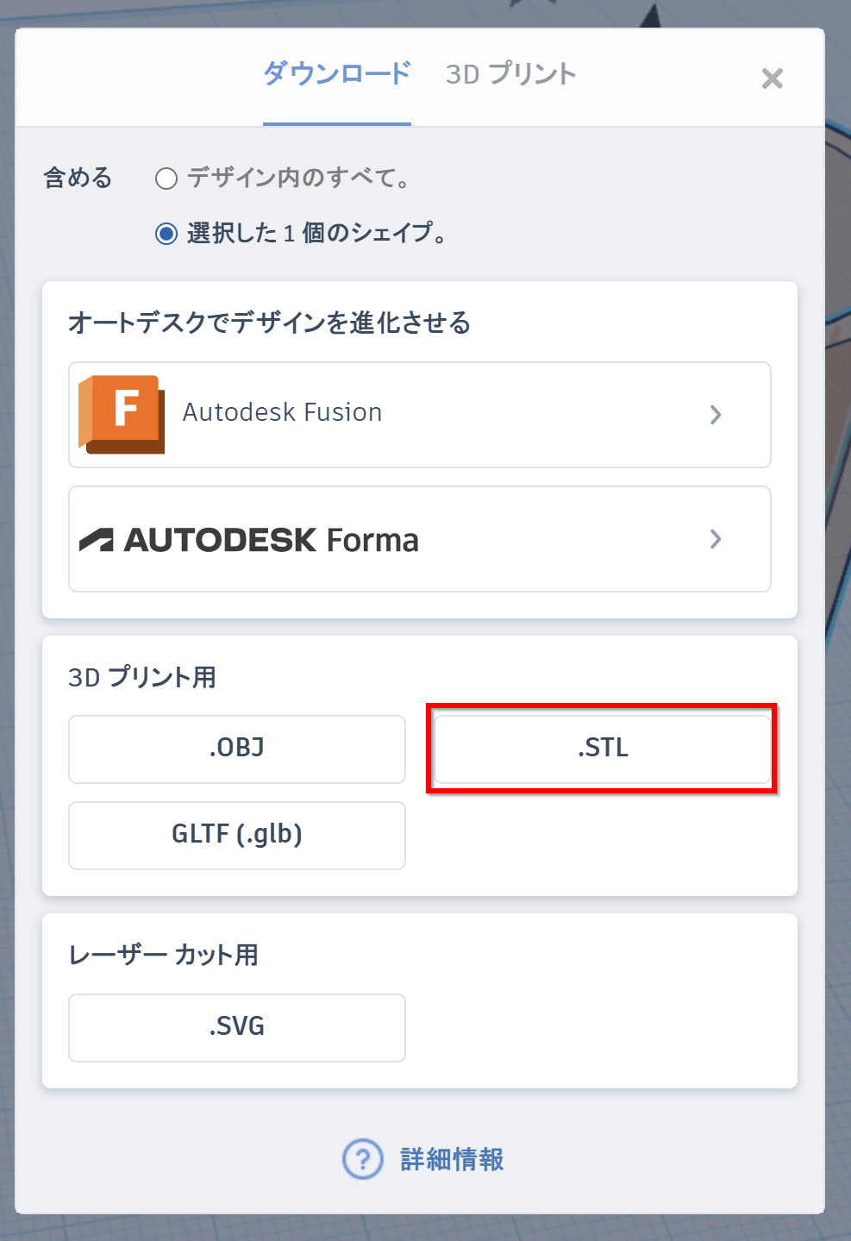Click the 選択した 1 個のシェイプ。 option label text
The image size is (851, 1241).
coord(316,234)
